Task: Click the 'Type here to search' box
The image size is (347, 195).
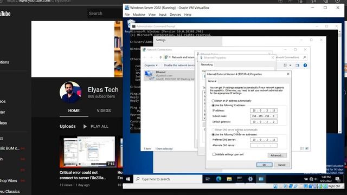Action: (168, 179)
